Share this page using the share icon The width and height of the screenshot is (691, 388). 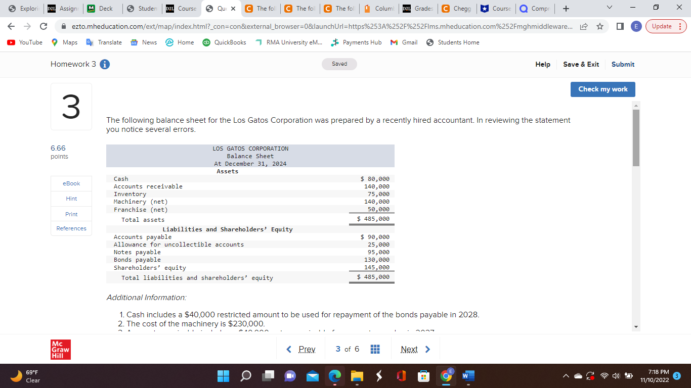585,26
